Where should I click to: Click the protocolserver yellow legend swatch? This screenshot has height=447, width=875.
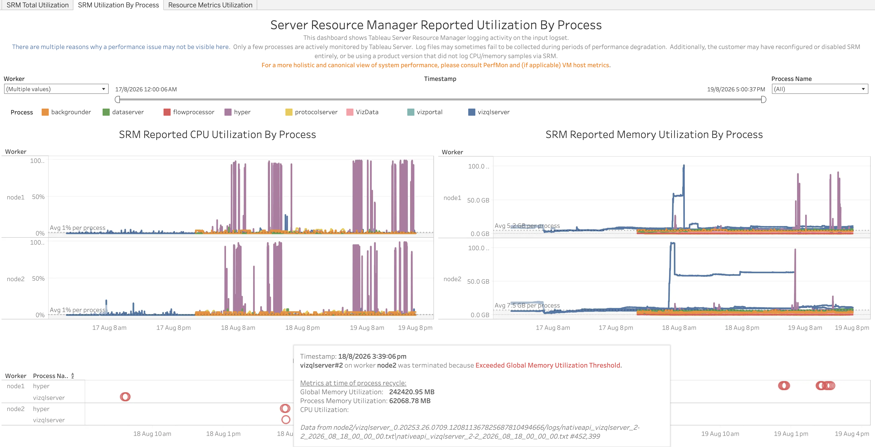pos(289,112)
